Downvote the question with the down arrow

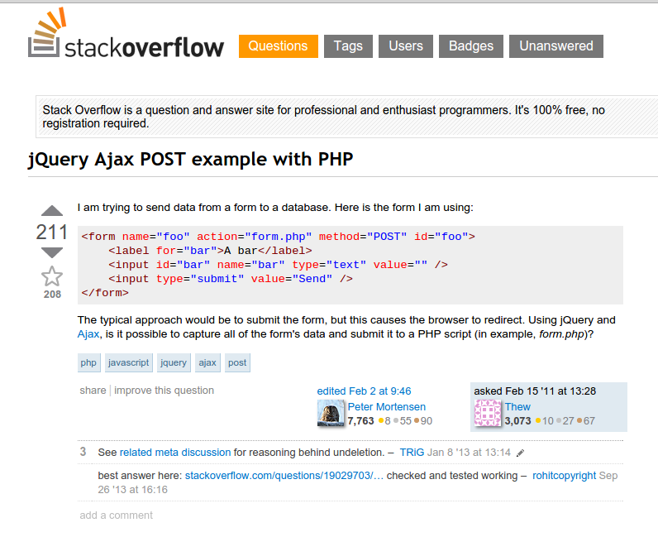52,252
